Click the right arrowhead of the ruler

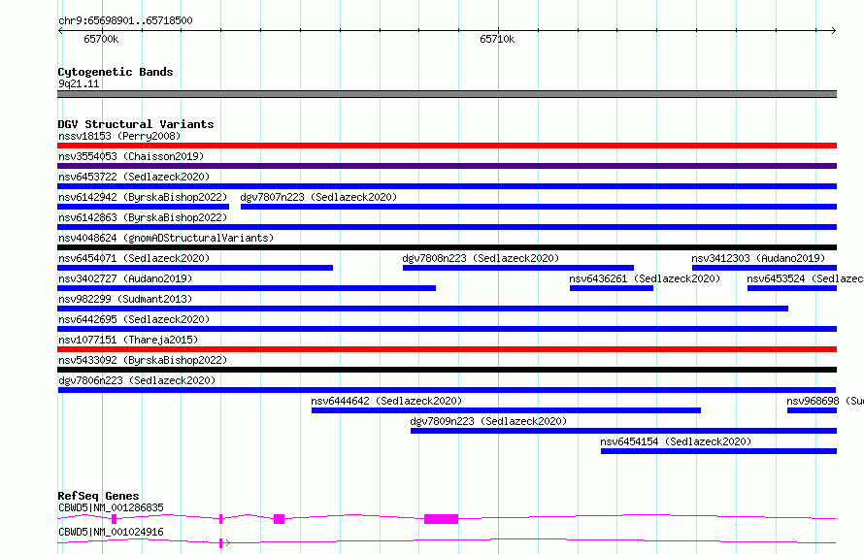pyautogui.click(x=834, y=30)
